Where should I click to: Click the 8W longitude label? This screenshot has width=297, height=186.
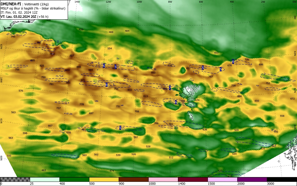[x=170, y=2]
